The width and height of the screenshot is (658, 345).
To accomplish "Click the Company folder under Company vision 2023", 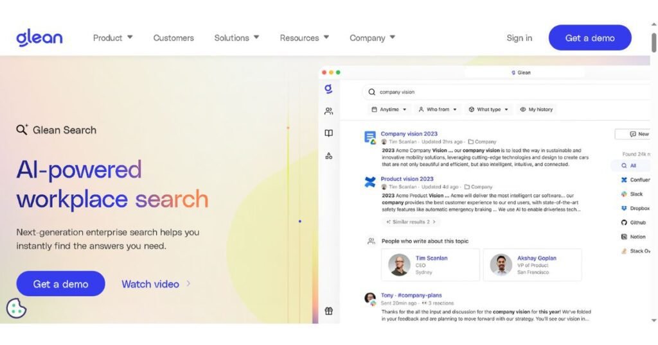I will coord(482,142).
